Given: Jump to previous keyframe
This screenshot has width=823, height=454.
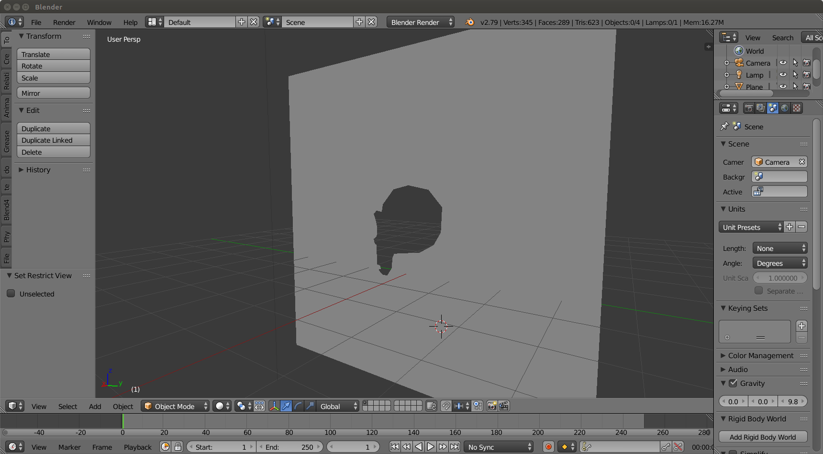Looking at the screenshot, I should pos(407,447).
